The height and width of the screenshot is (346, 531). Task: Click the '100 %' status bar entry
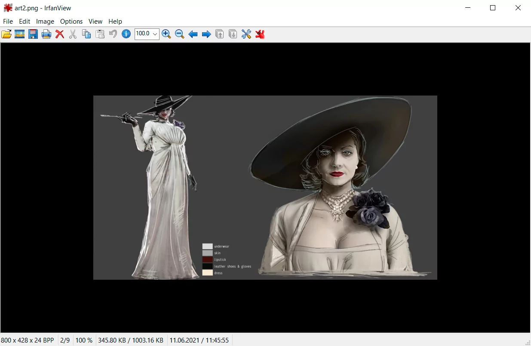pyautogui.click(x=84, y=340)
